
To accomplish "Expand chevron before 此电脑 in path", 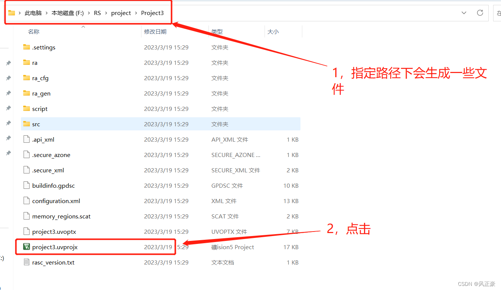I will (x=20, y=13).
